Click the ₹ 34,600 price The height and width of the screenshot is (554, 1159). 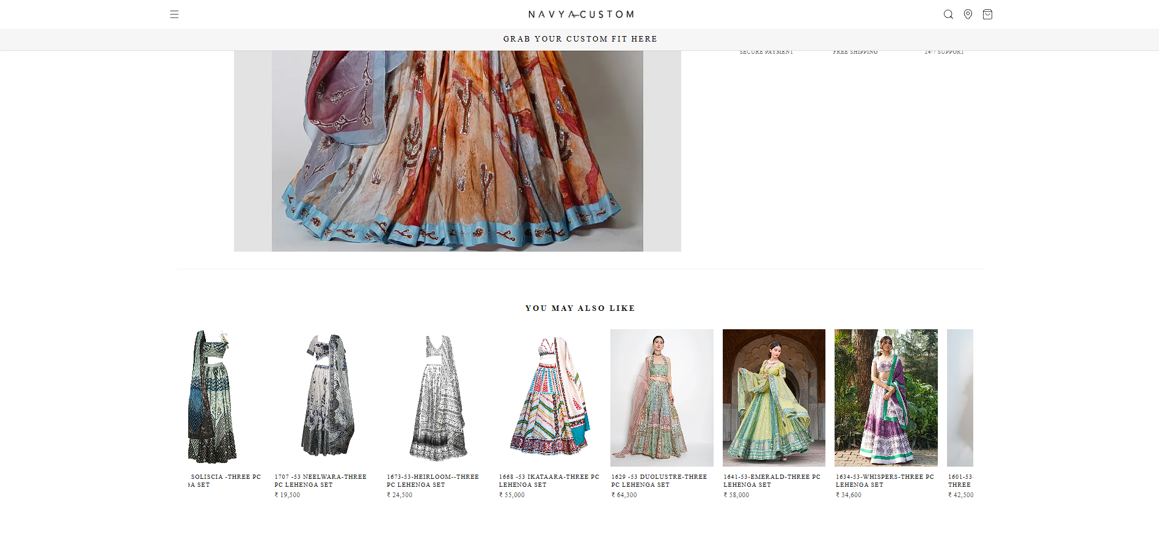click(x=849, y=495)
